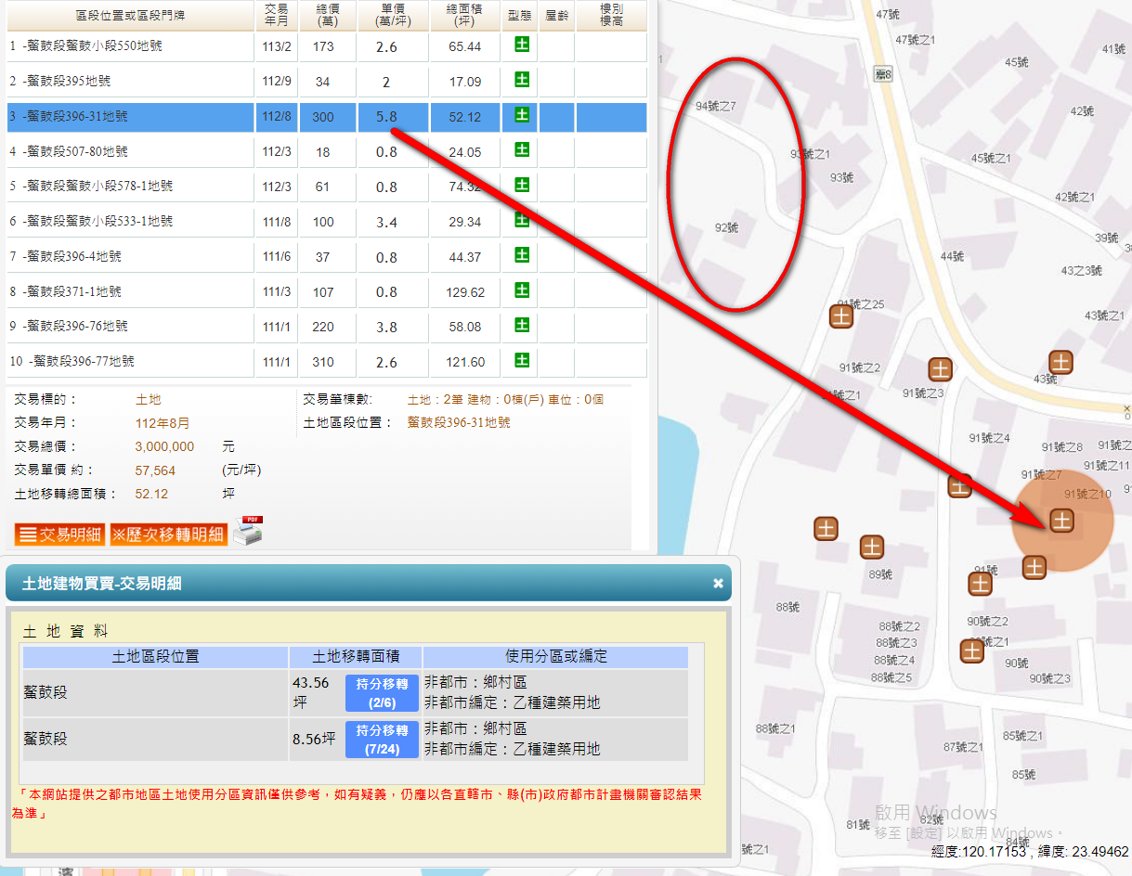Open the ※歷次移轉明細 transfer history button
Viewport: 1132px width, 876px height.
(x=168, y=535)
